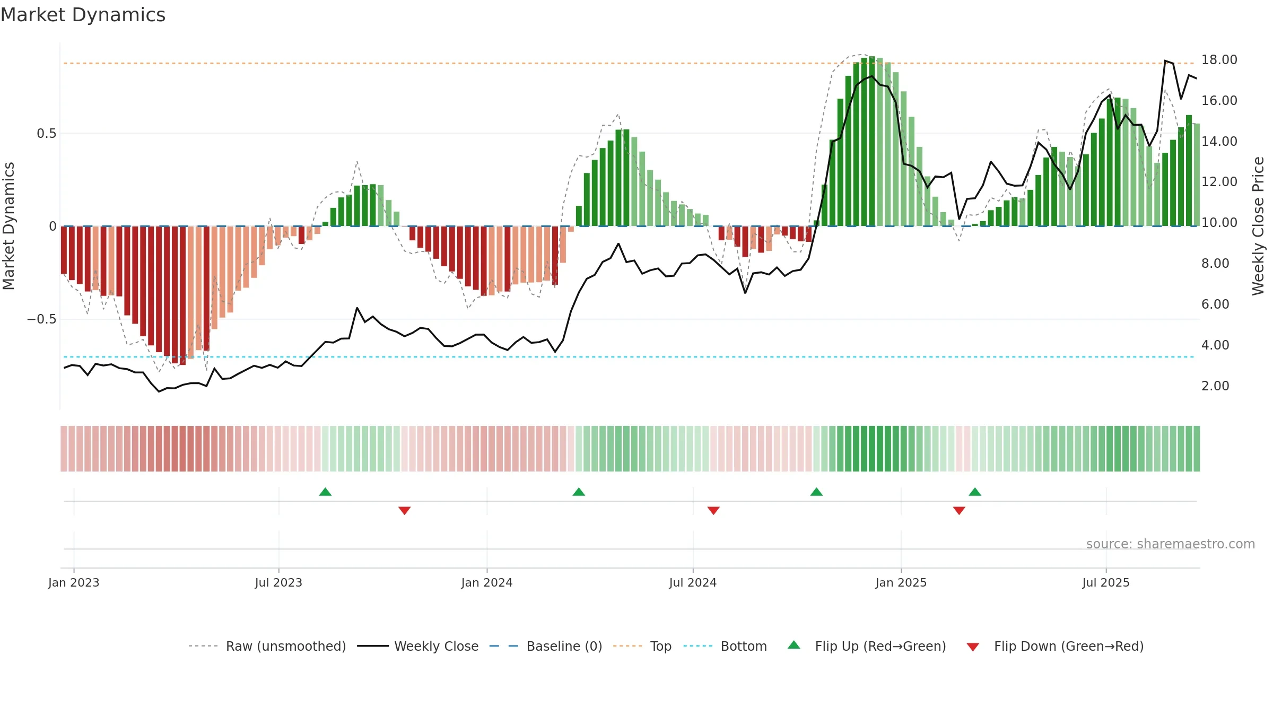Click the Jan 2024 axis label
Image resolution: width=1273 pixels, height=716 pixels.
[487, 582]
